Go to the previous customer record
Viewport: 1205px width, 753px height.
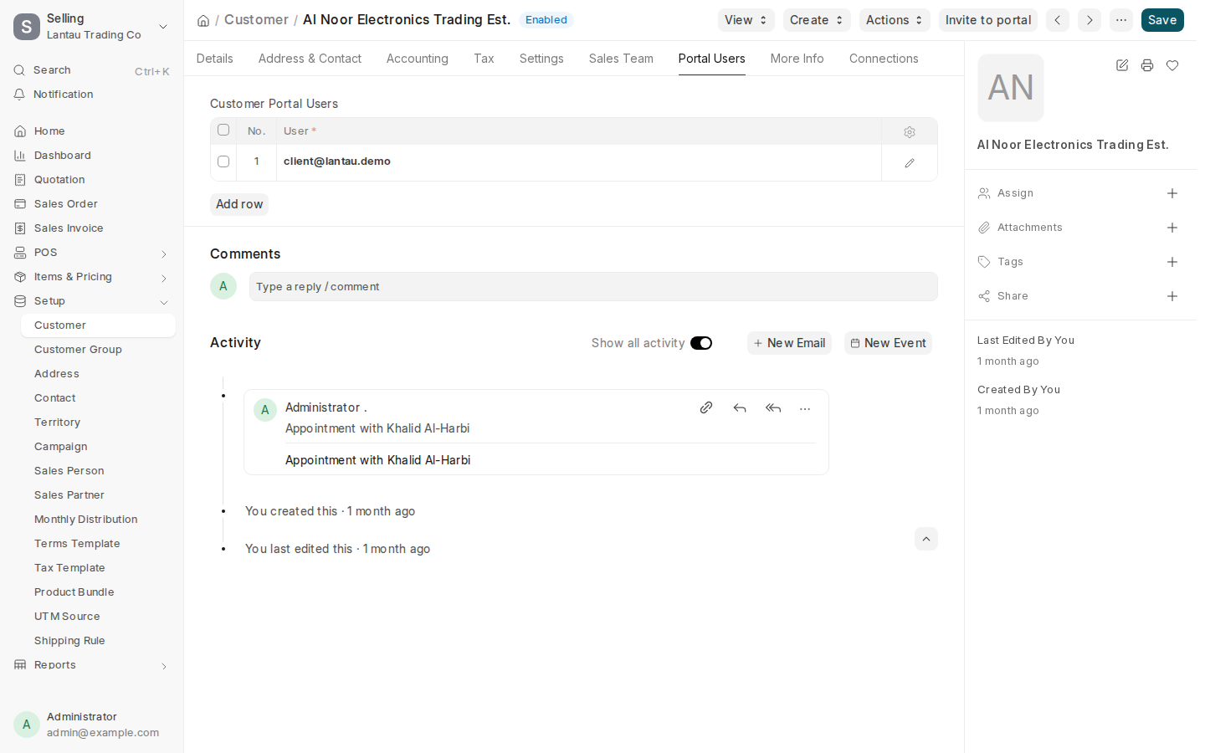point(1058,20)
